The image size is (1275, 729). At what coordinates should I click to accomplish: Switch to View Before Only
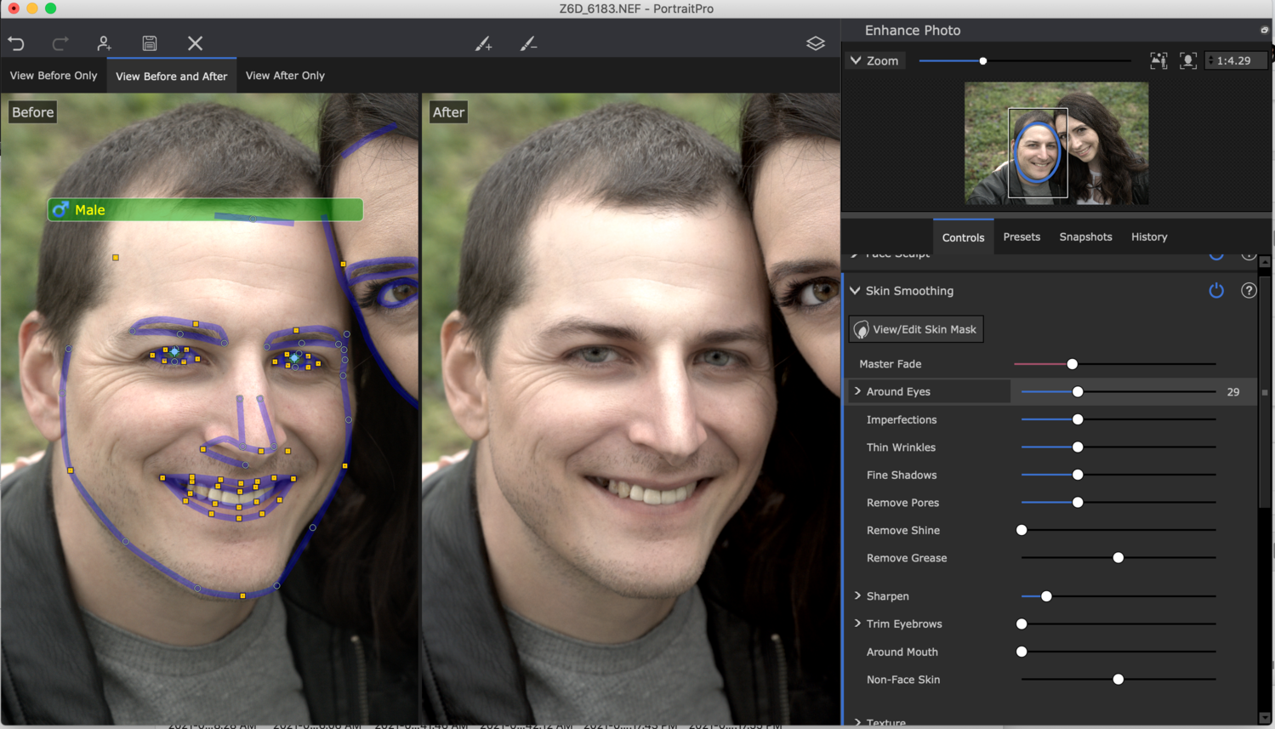(x=54, y=76)
